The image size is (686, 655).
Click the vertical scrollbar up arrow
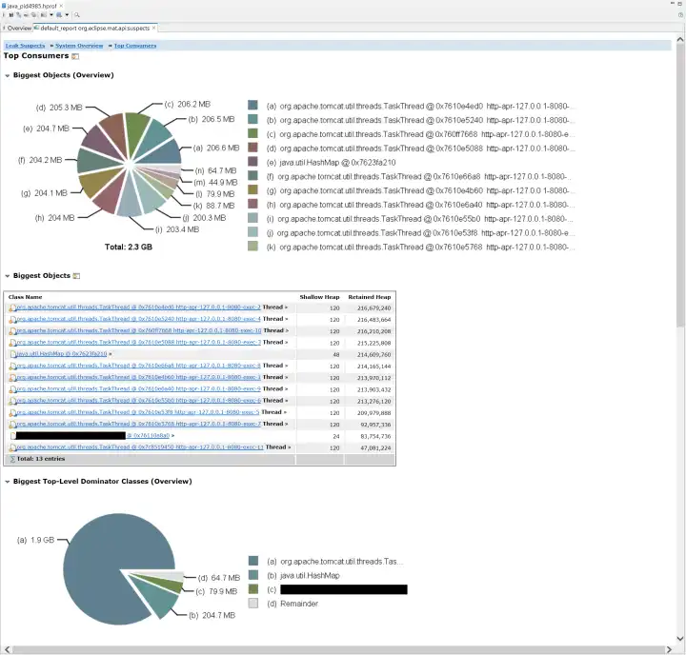(x=680, y=39)
